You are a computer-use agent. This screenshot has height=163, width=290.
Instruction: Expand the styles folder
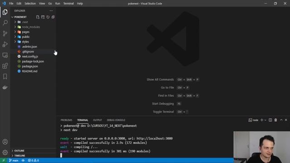[15, 42]
